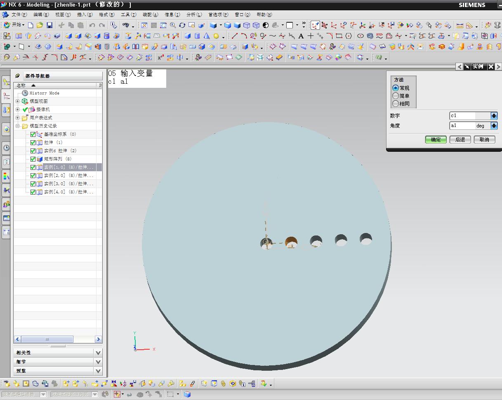Choose the Polygon curve tool
Image resolution: width=502 pixels, height=400 pixels.
click(349, 36)
